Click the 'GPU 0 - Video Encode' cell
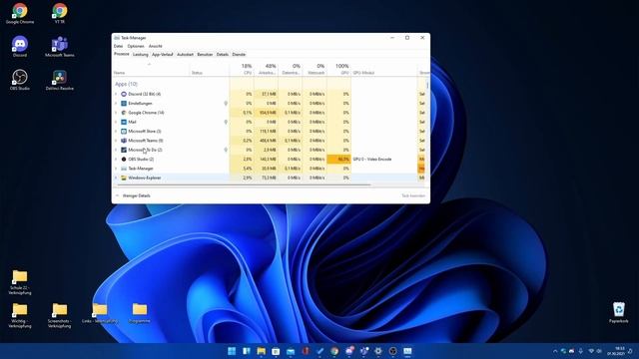This screenshot has height=359, width=639. (372, 160)
